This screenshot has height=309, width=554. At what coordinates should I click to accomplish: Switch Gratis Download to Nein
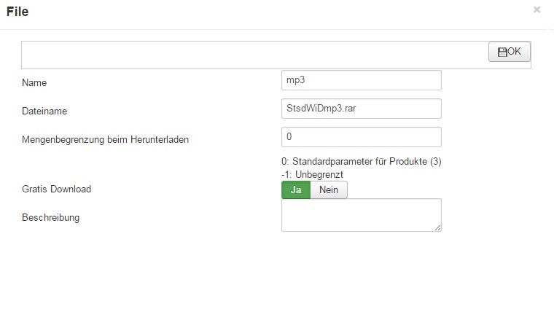click(329, 189)
